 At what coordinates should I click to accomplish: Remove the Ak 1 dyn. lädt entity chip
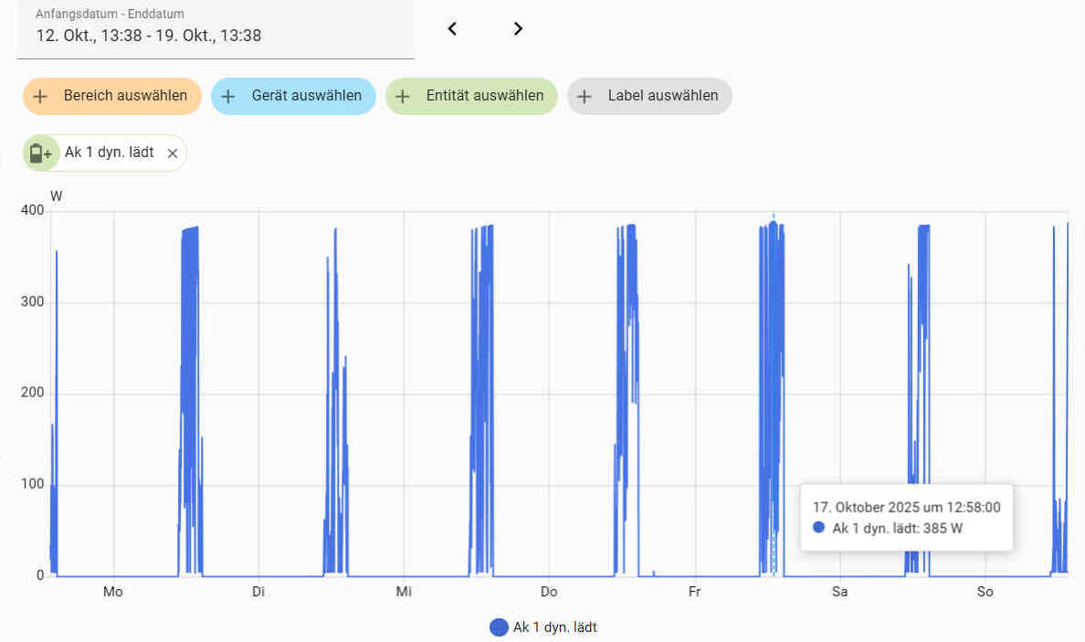pos(173,153)
